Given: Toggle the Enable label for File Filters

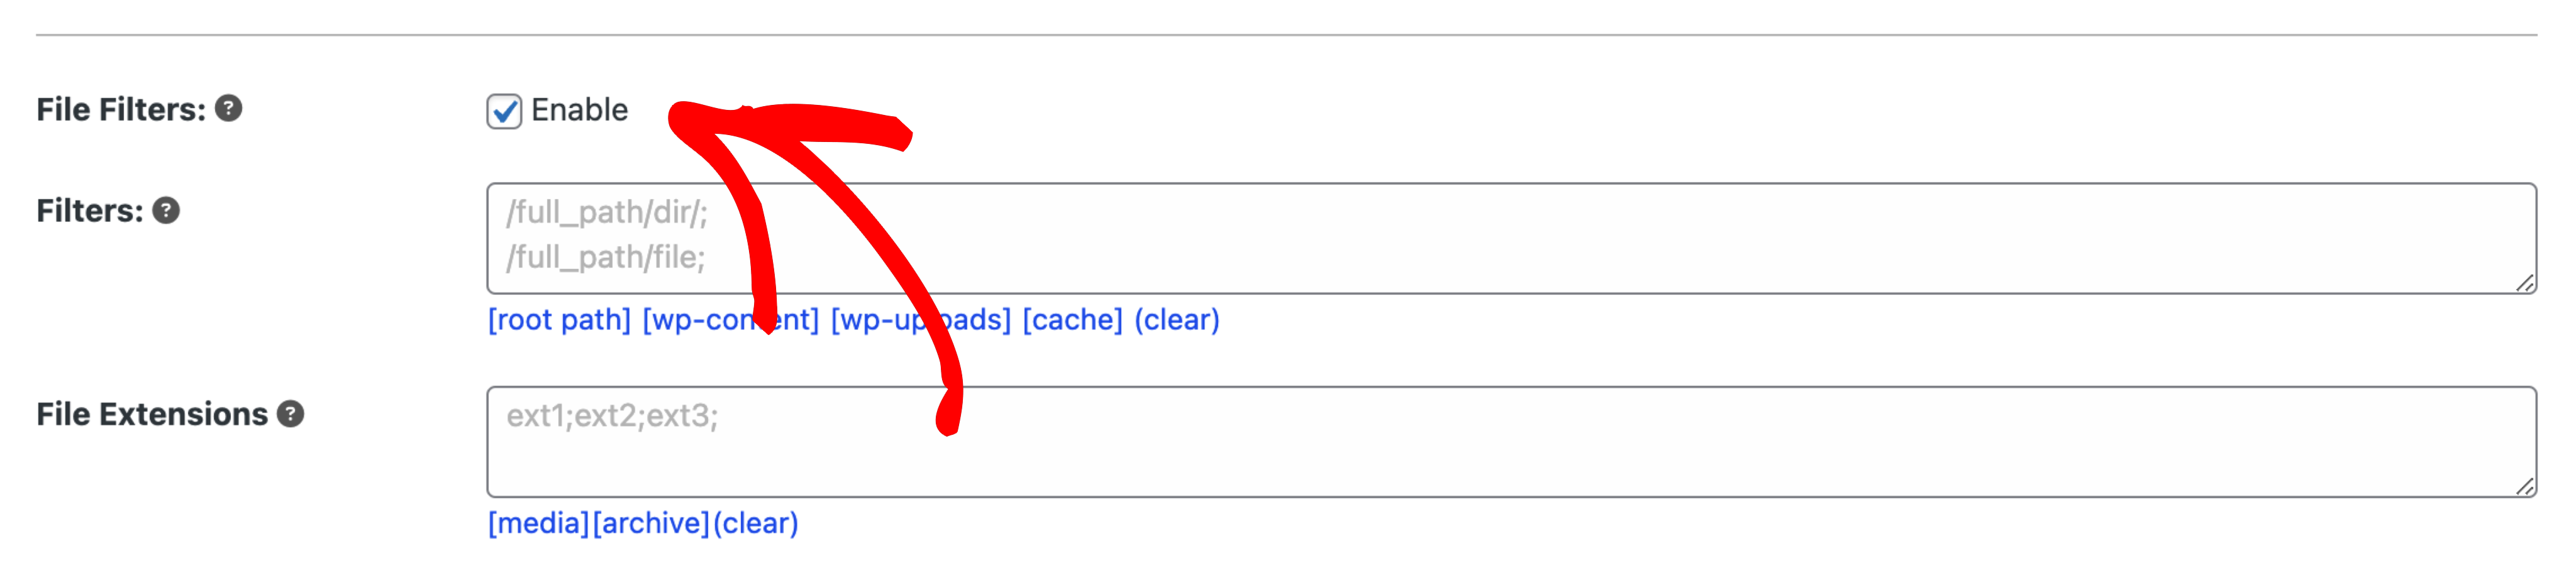Looking at the screenshot, I should tap(579, 110).
